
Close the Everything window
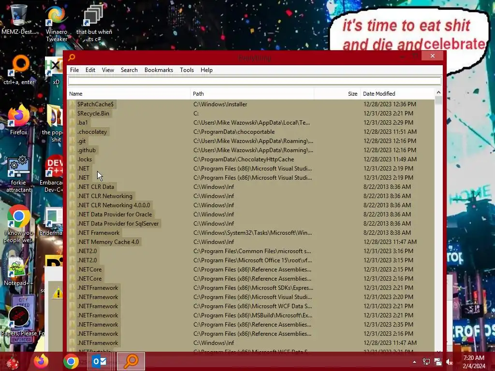[433, 56]
